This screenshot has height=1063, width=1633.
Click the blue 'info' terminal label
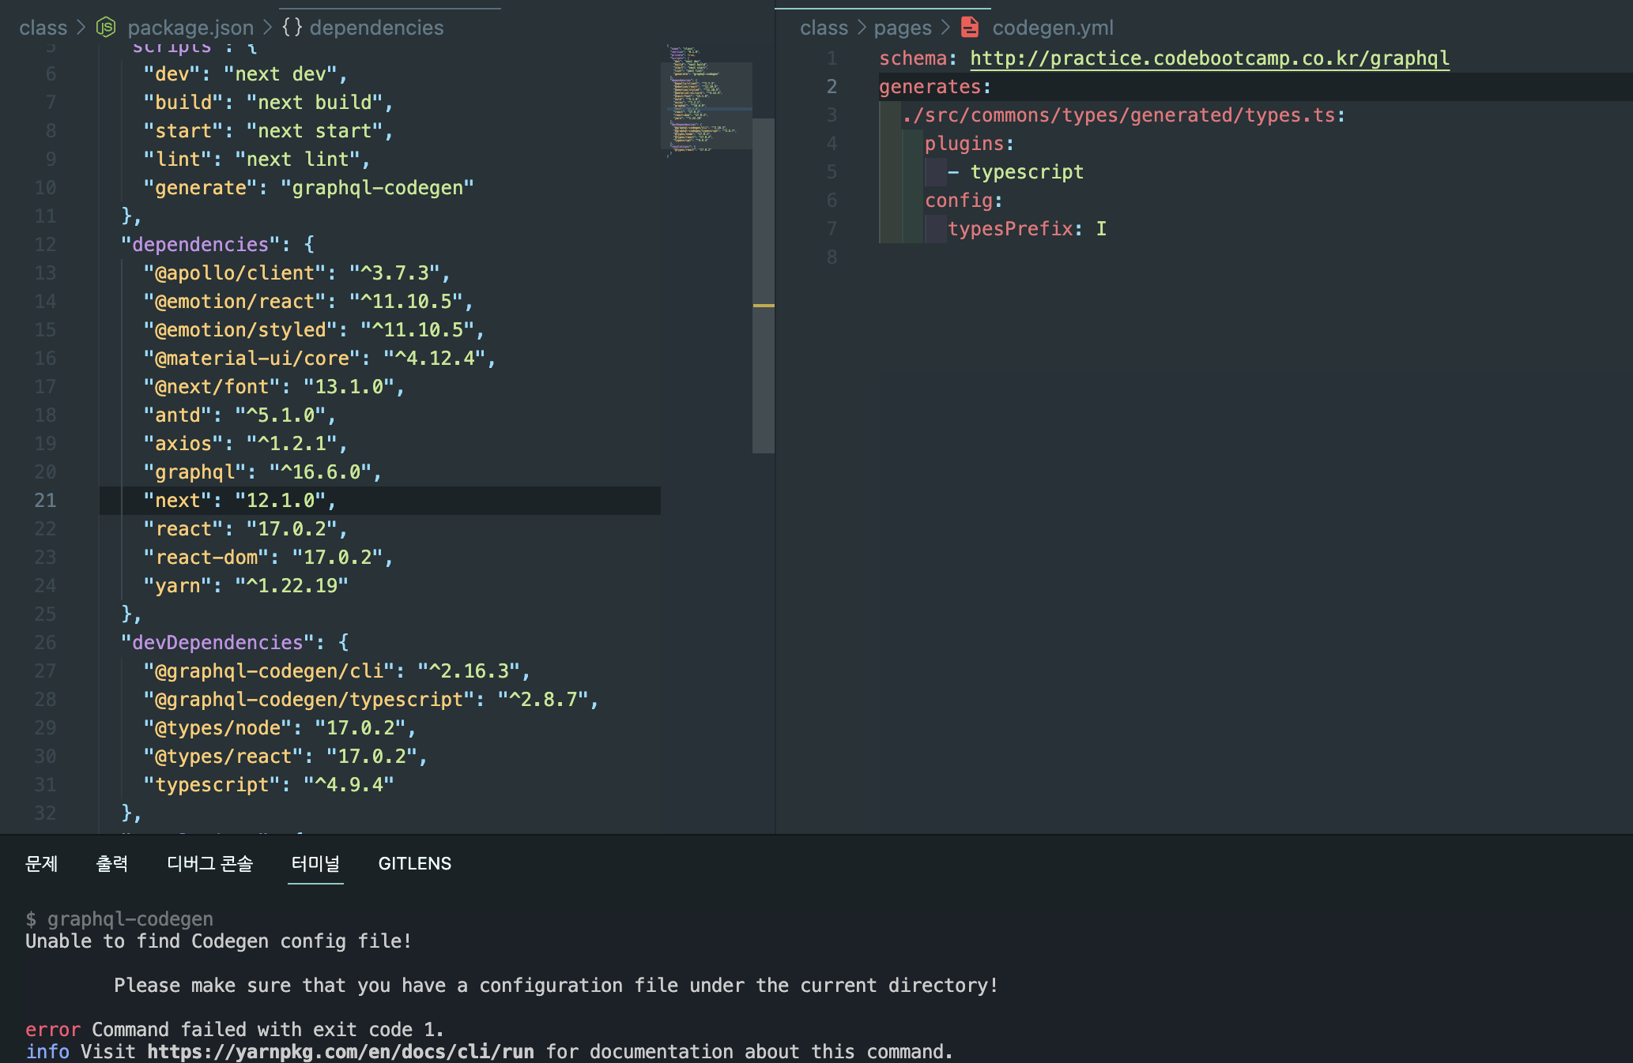[x=47, y=1052]
